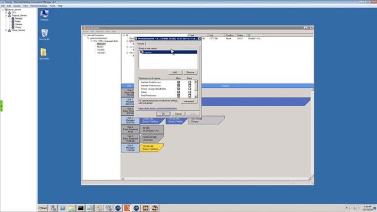Click the Remove button in Permissions dialog
The image size is (377, 212).
pyautogui.click(x=190, y=72)
